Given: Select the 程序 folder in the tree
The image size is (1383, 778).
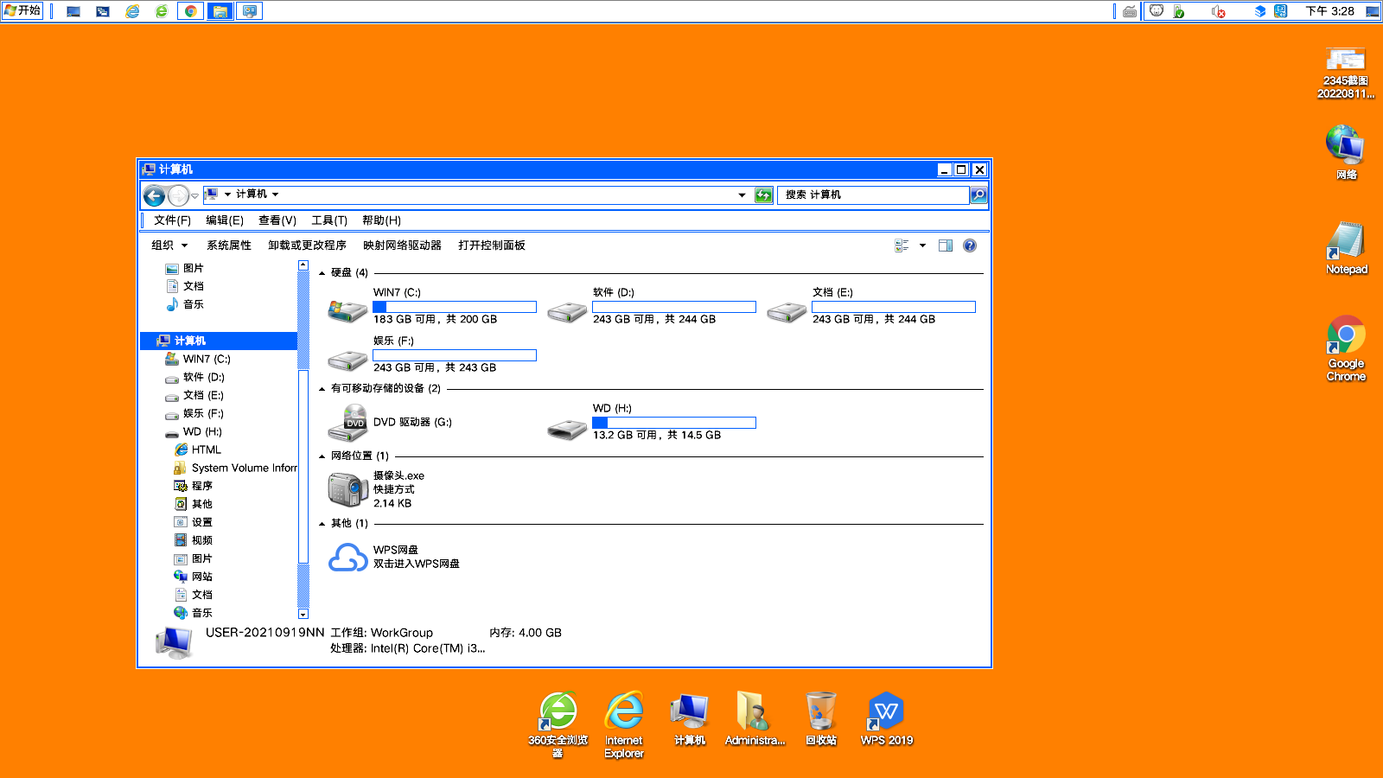Looking at the screenshot, I should click(194, 487).
